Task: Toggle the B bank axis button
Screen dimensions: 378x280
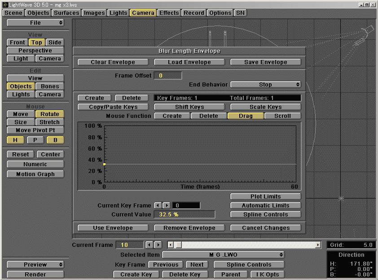Action: point(55,140)
